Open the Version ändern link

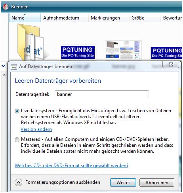click(36, 129)
